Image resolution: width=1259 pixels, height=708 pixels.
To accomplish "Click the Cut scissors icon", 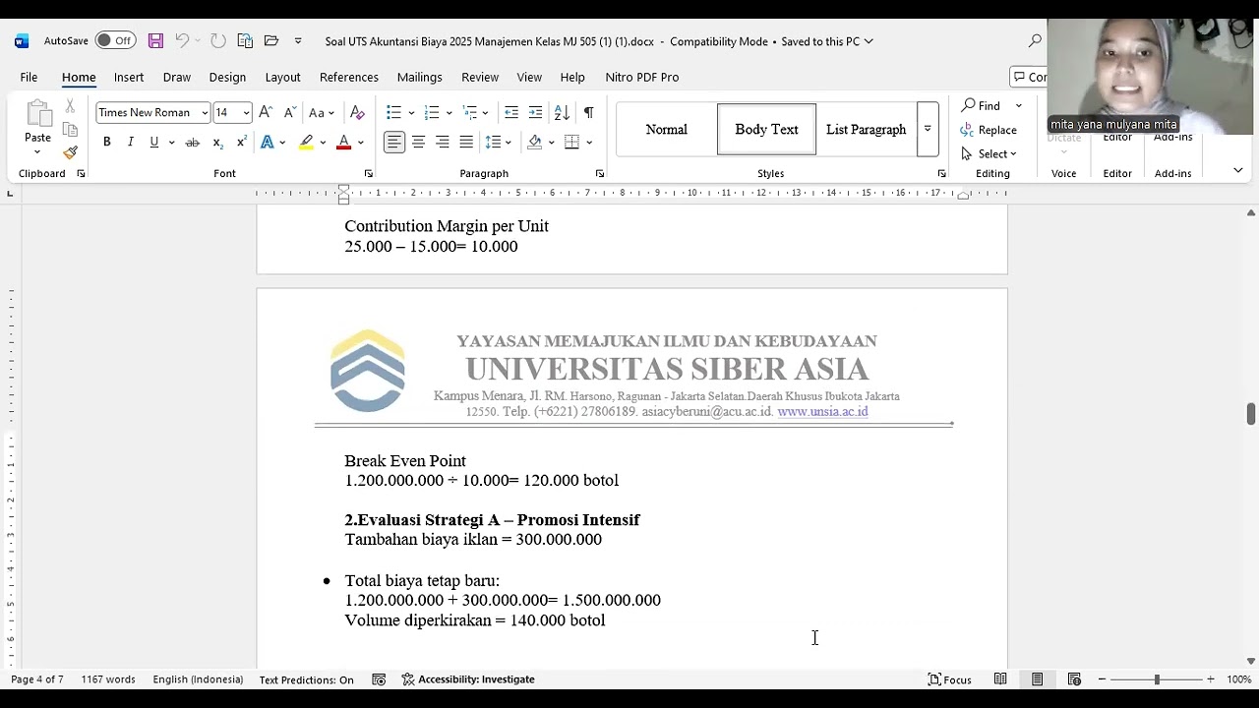I will tap(70, 106).
